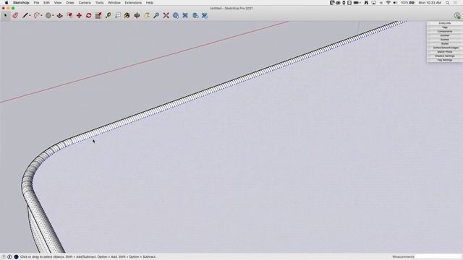The width and height of the screenshot is (463, 260).
Task: Select the Text label tool
Action: point(118,15)
